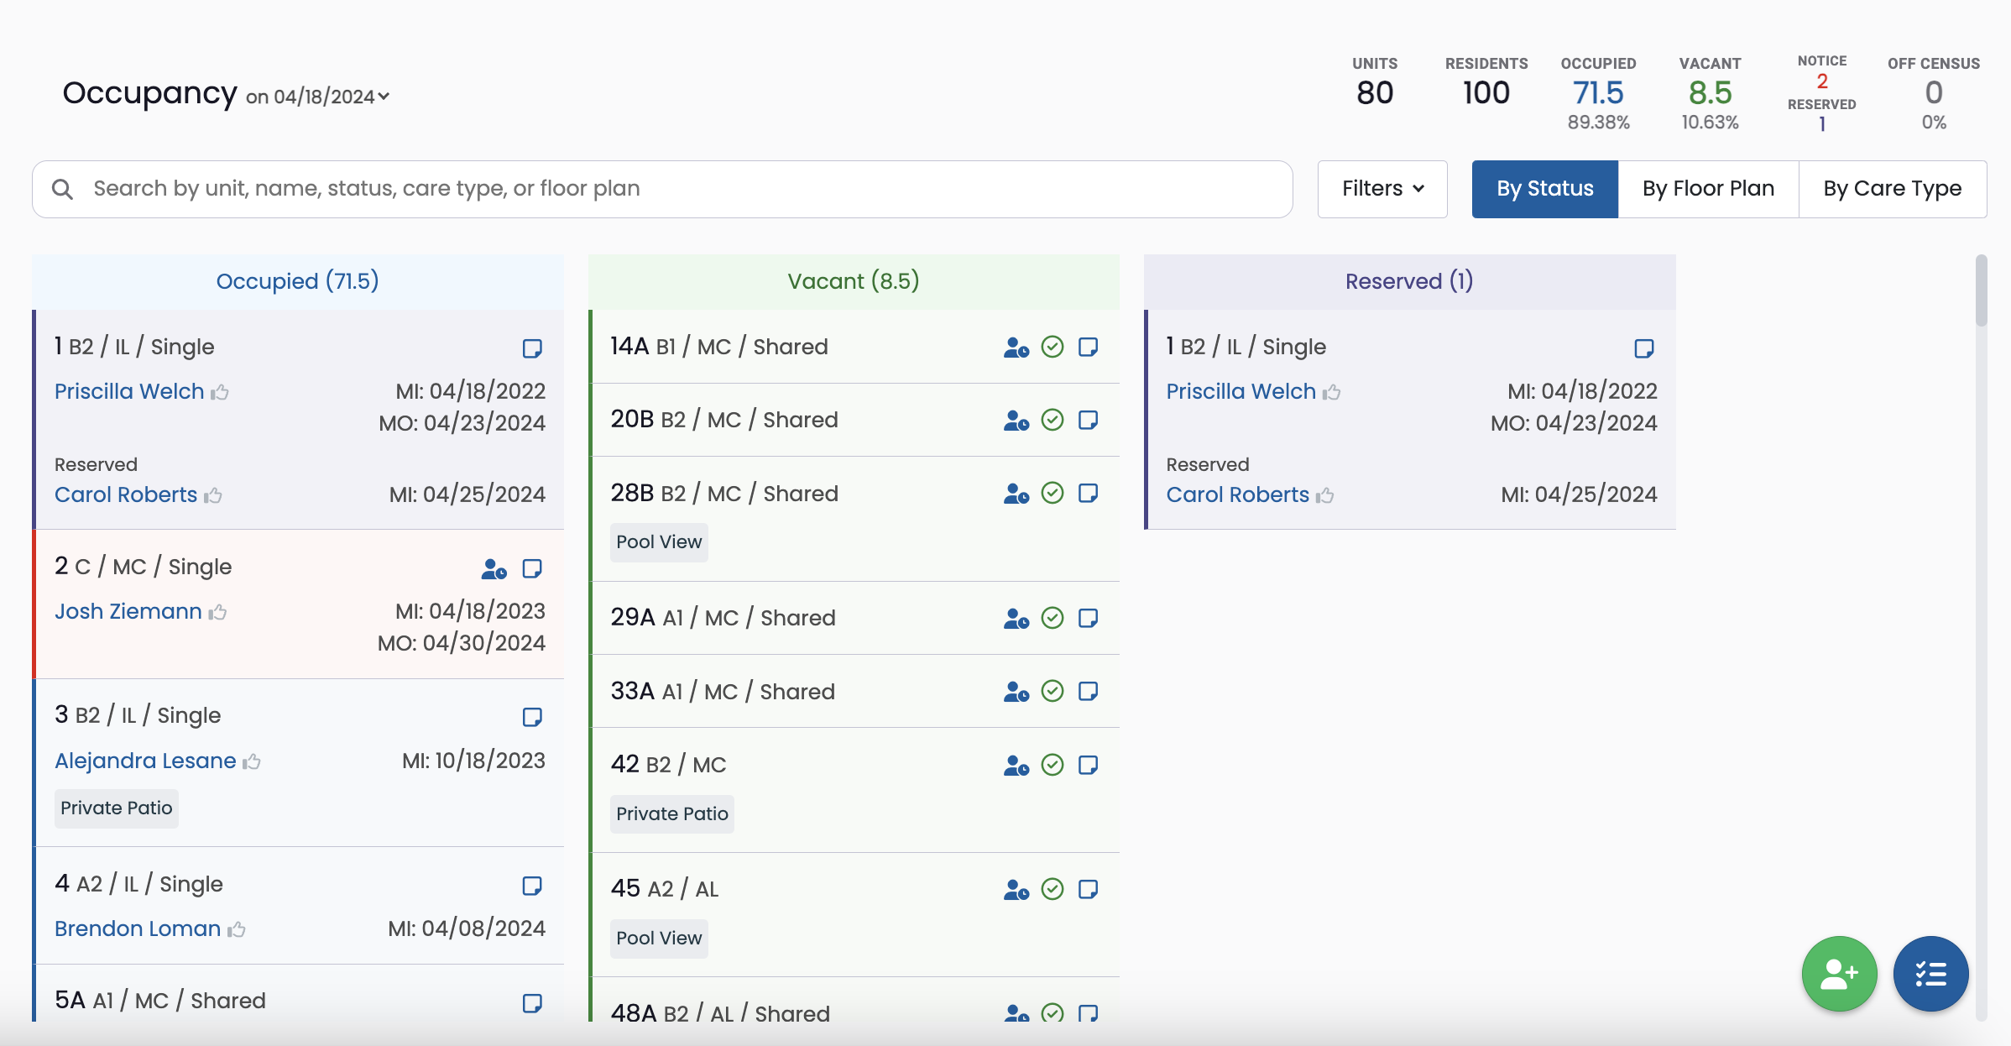This screenshot has width=2011, height=1046.
Task: Click the Vacant 8.5 summary stat
Action: (x=1710, y=93)
